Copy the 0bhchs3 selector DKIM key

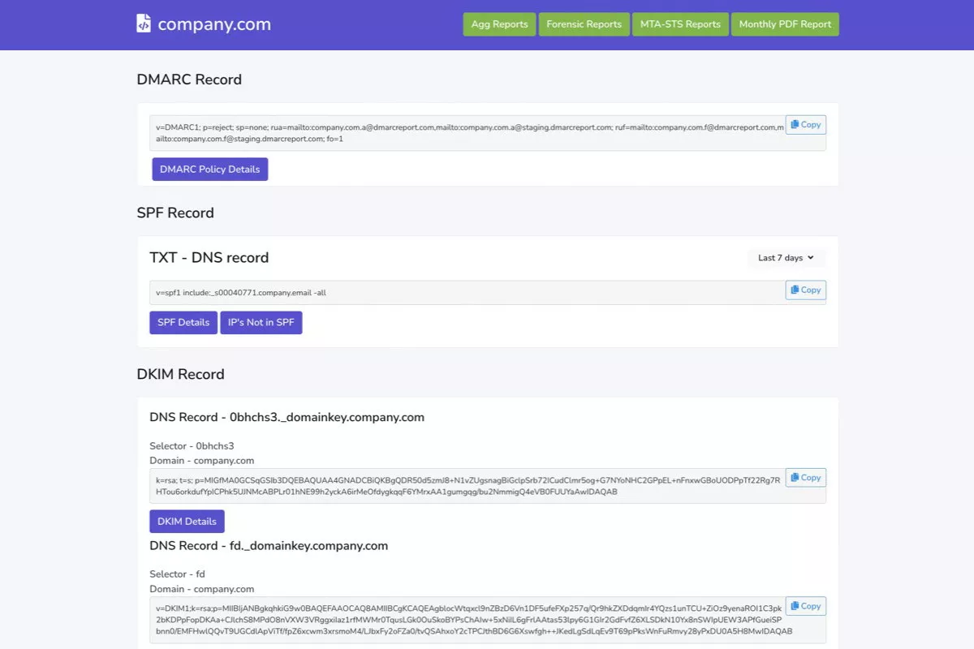[x=805, y=478]
